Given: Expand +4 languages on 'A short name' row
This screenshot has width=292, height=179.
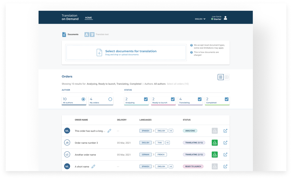Looking at the screenshot, I should pos(171,166).
